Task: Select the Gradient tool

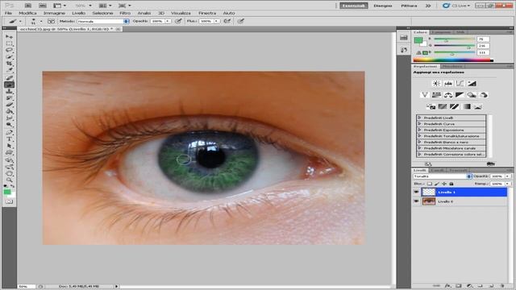Action: [x=9, y=112]
